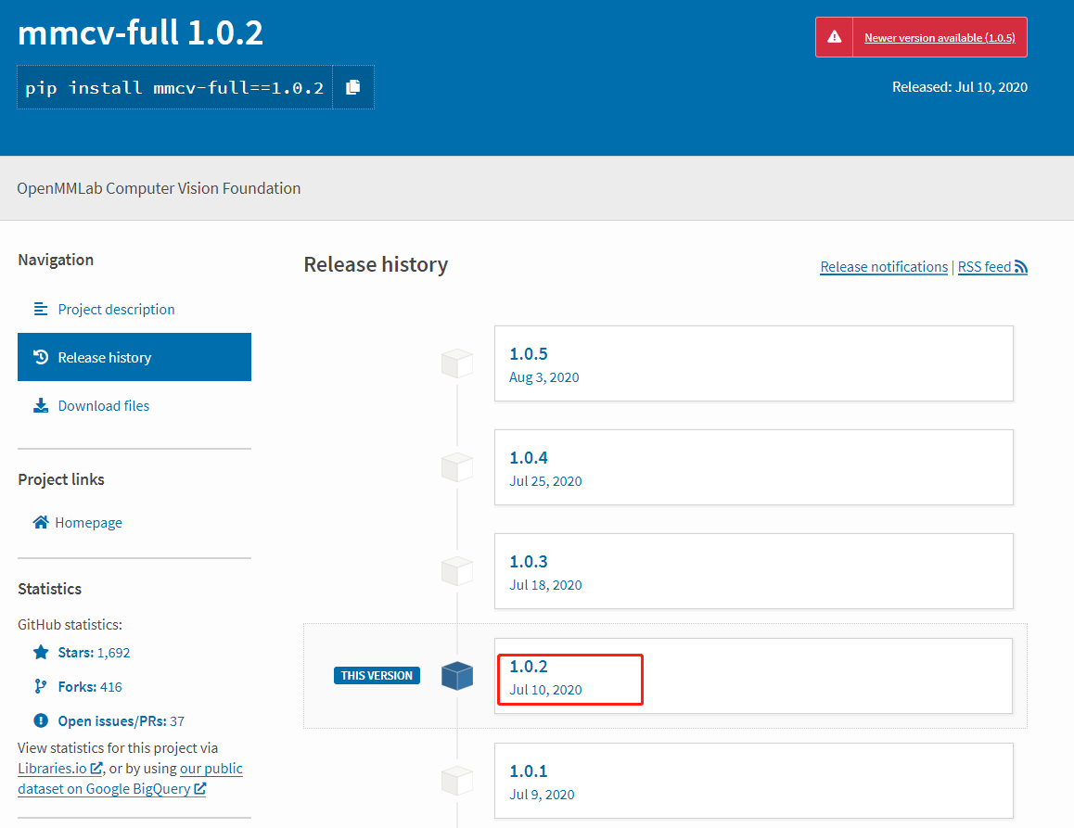
Task: Click the Release history heading
Action: click(x=376, y=264)
